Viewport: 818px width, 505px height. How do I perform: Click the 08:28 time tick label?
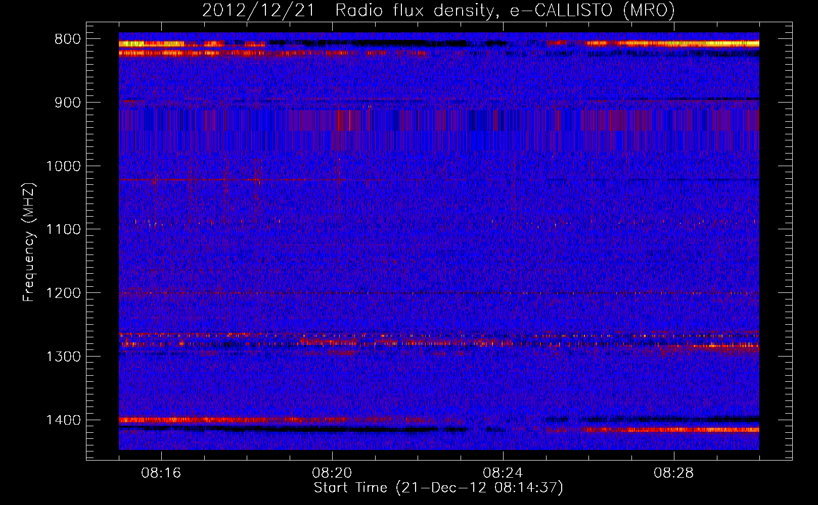click(x=674, y=473)
